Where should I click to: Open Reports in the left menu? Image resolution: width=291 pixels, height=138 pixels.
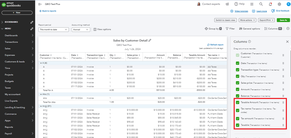[x=9, y=127]
